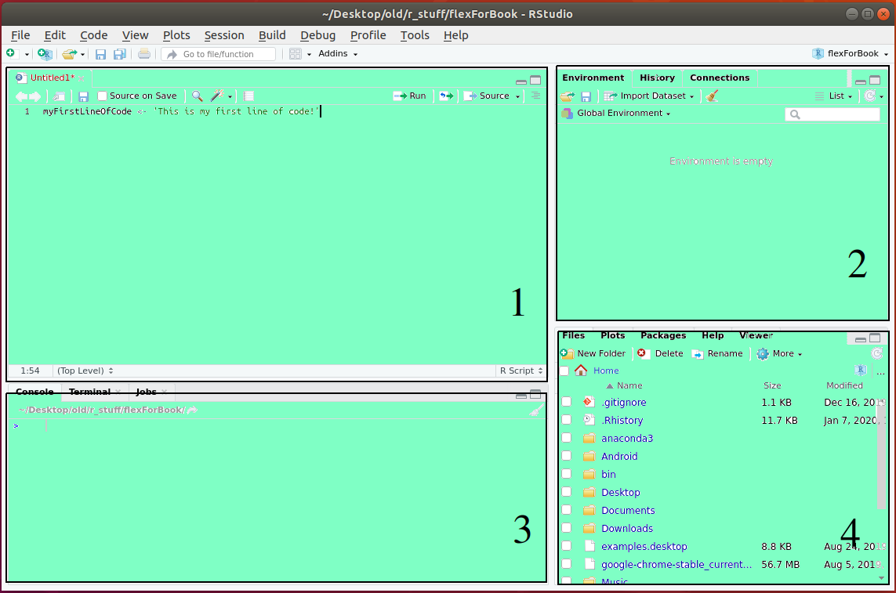This screenshot has width=896, height=593.
Task: Click the re-run previous code icon
Action: (445, 96)
